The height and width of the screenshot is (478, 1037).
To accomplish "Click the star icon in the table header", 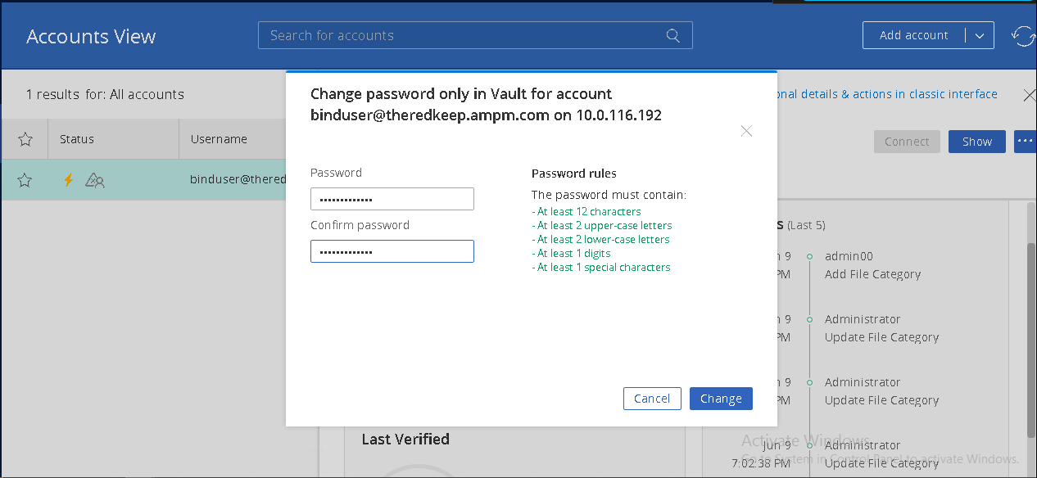I will pyautogui.click(x=25, y=138).
